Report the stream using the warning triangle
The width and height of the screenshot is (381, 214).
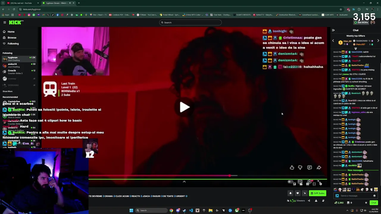click(316, 201)
